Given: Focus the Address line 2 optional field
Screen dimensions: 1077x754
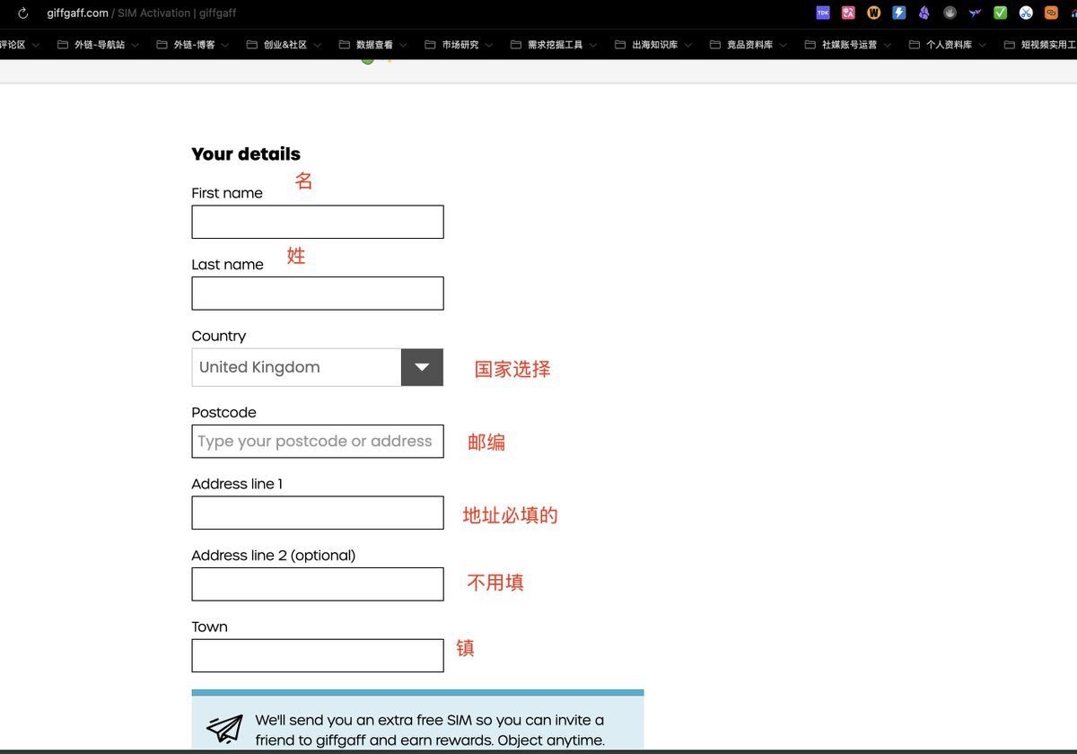Looking at the screenshot, I should tap(318, 583).
